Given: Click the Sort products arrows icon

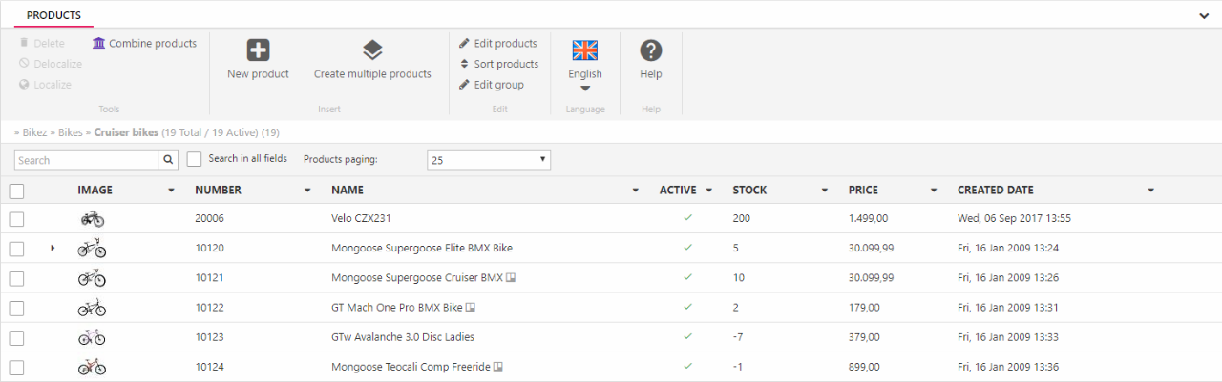Looking at the screenshot, I should (464, 64).
